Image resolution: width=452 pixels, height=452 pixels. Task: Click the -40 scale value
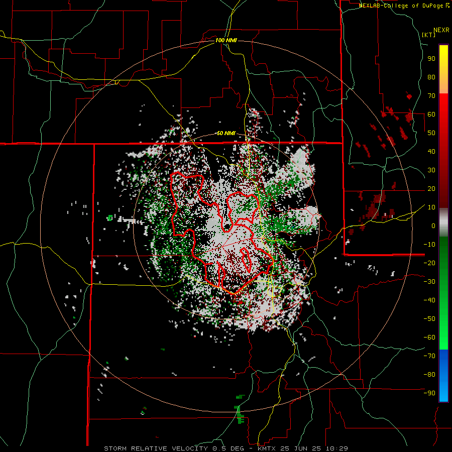point(429,300)
